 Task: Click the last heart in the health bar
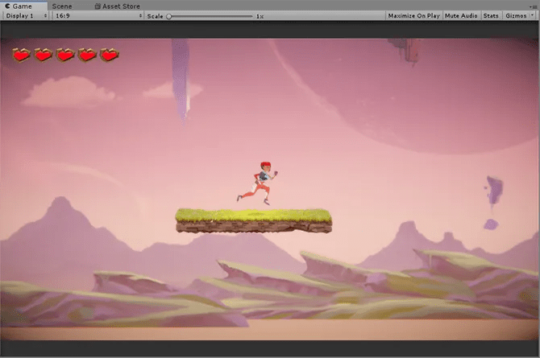pyautogui.click(x=110, y=55)
